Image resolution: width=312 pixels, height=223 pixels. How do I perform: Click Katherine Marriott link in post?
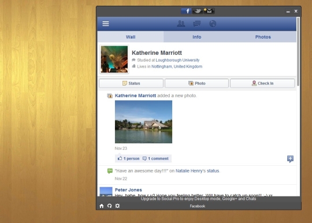tap(135, 96)
